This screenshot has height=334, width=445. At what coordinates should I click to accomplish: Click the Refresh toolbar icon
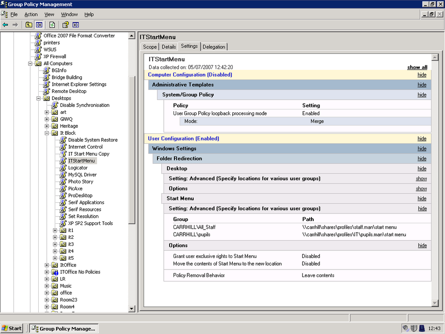[x=52, y=25]
